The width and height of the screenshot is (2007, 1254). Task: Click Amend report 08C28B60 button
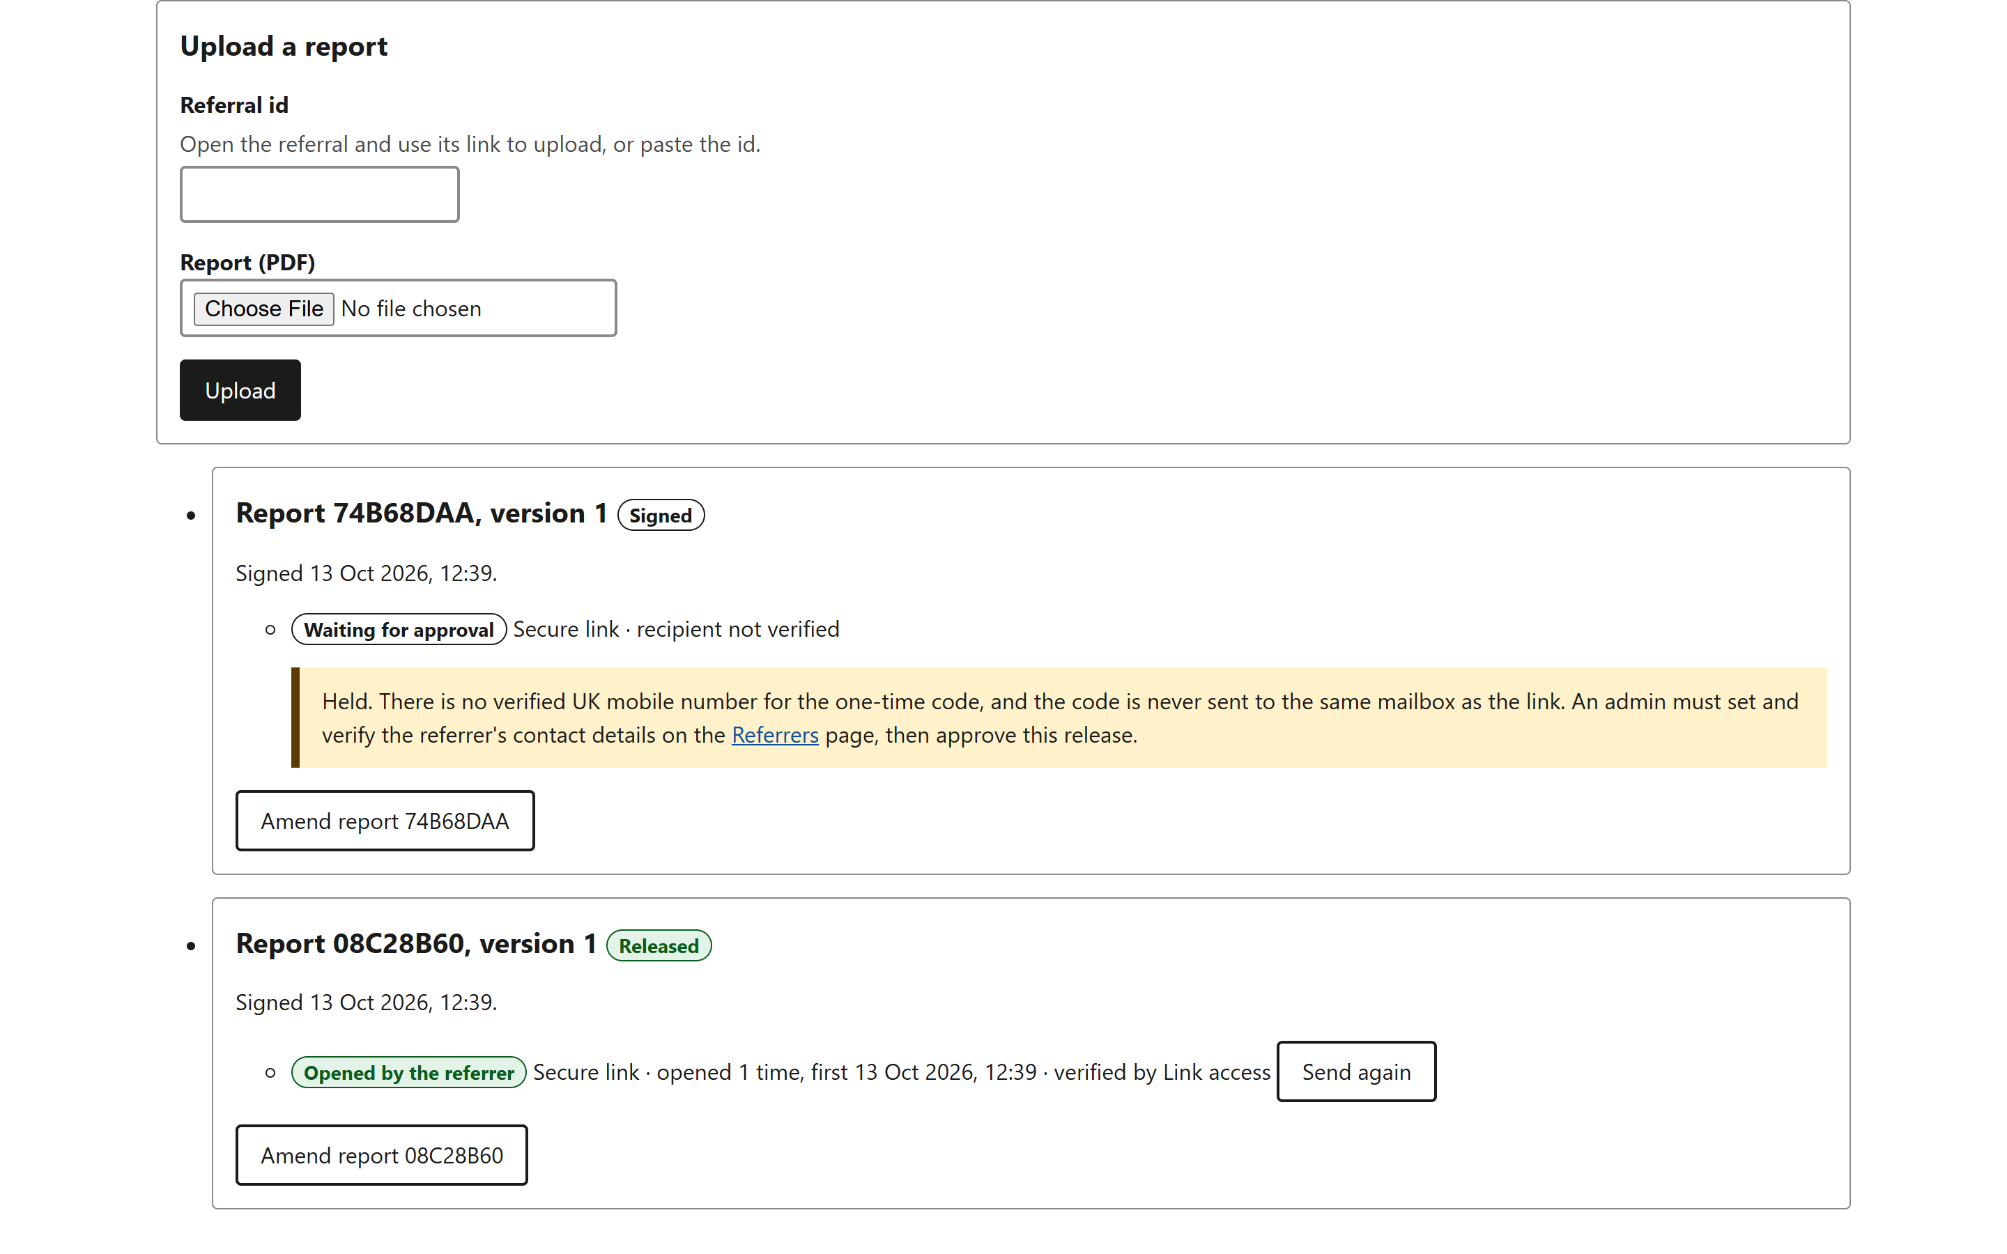(381, 1155)
